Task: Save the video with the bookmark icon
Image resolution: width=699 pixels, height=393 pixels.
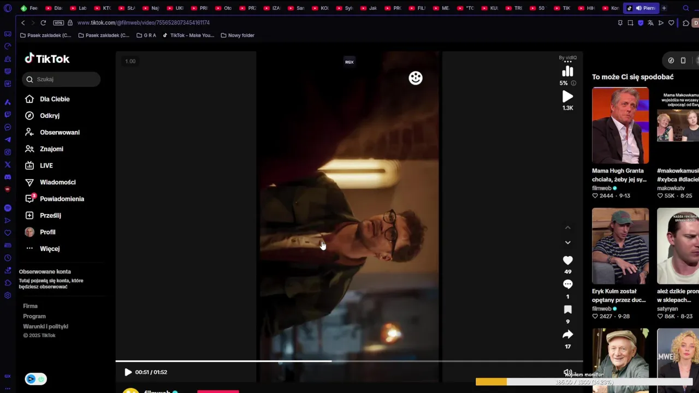Action: point(567,309)
